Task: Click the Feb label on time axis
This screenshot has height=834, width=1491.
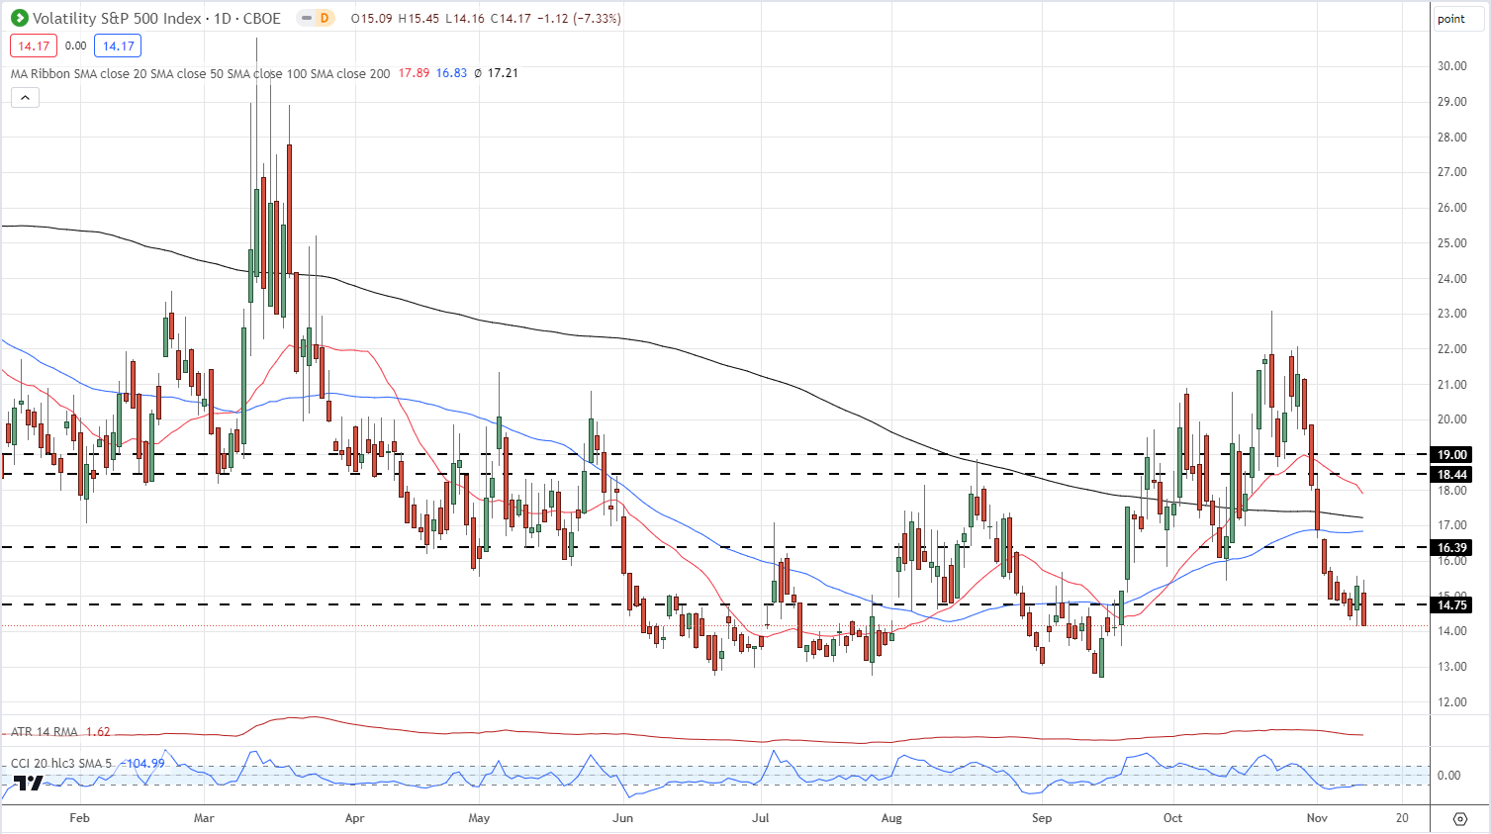Action: tap(80, 818)
